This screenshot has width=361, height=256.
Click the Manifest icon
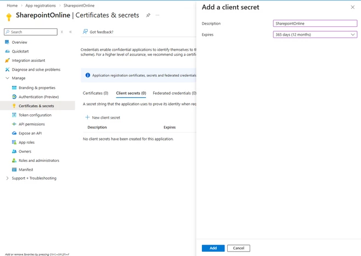(14, 170)
